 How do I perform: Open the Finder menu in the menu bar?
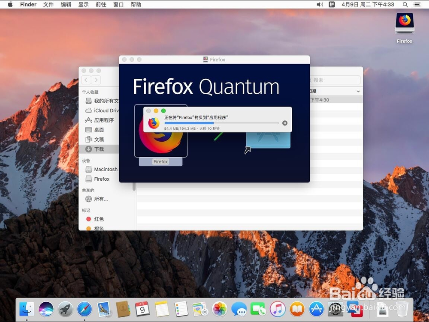click(28, 4)
